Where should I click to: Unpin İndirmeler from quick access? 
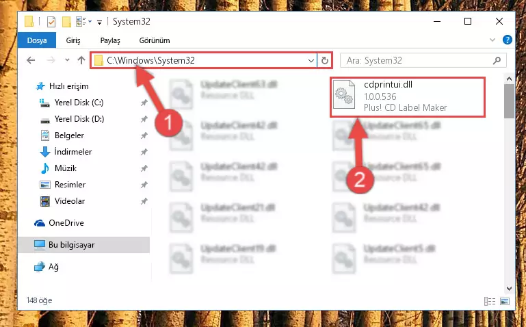[x=144, y=153]
